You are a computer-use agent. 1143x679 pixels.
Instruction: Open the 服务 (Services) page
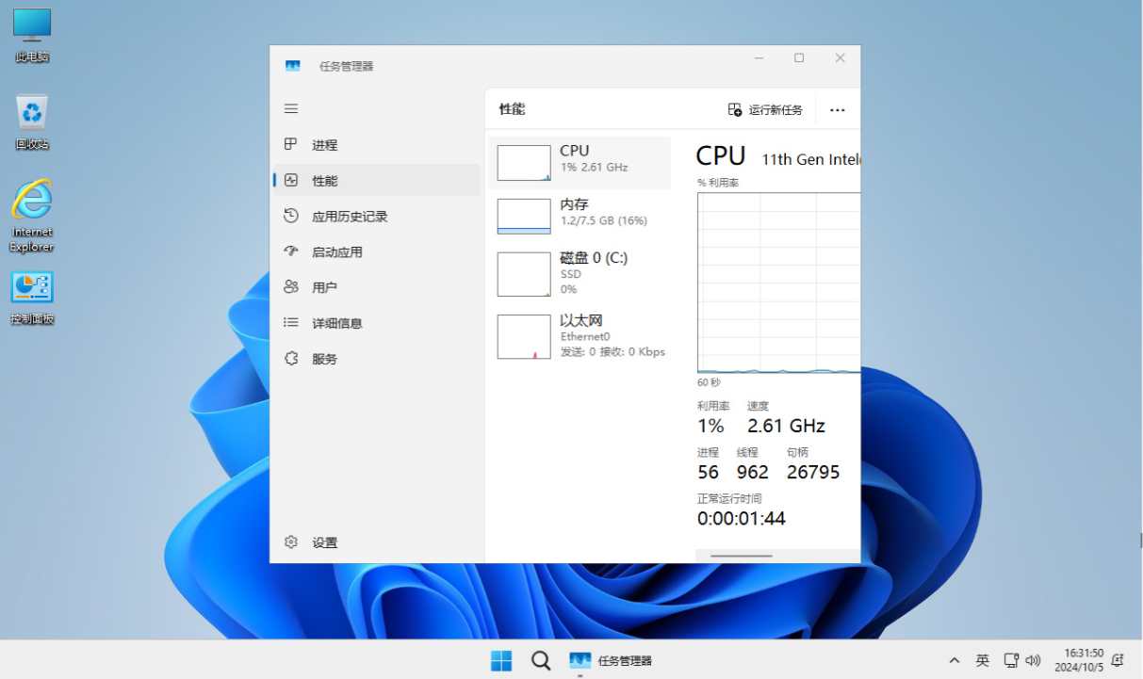pos(377,359)
